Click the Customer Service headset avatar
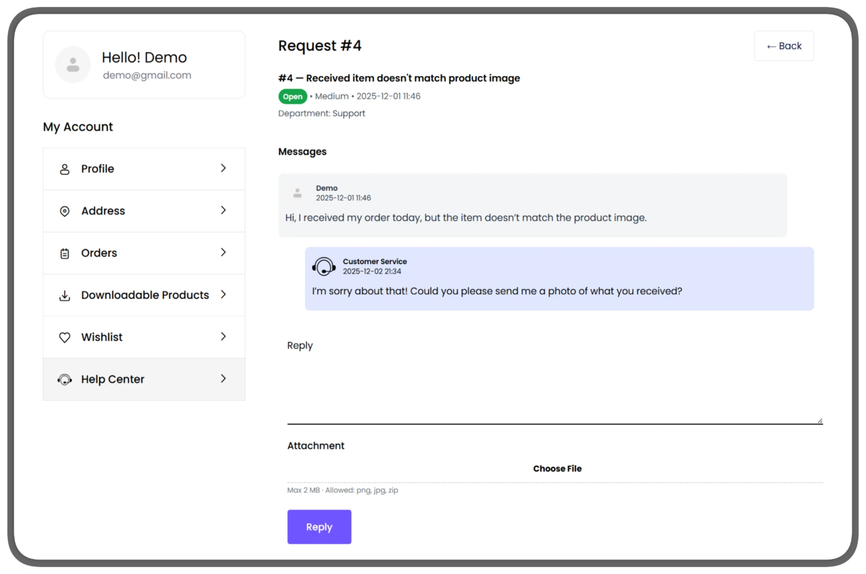 coord(324,266)
